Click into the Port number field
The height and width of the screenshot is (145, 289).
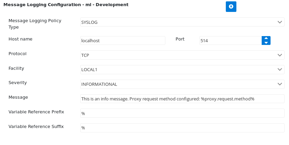(x=231, y=41)
